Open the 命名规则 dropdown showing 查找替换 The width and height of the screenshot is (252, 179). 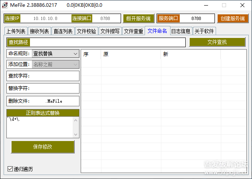click(56, 54)
